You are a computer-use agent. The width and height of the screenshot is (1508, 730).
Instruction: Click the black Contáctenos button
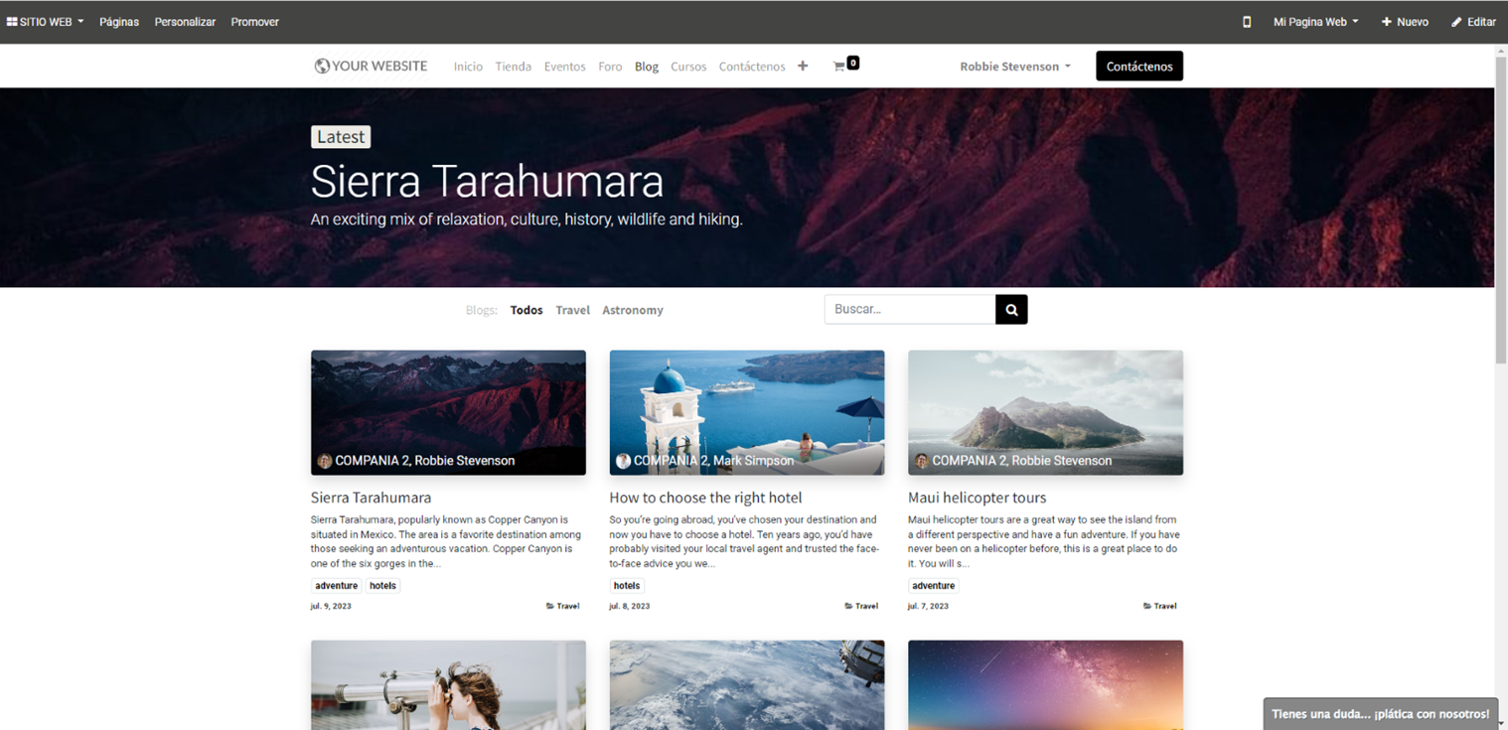1138,67
